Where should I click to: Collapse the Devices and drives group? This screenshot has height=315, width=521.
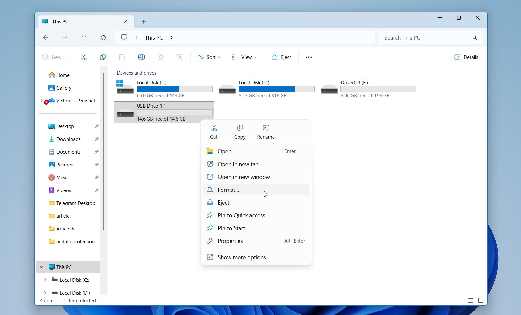click(x=113, y=73)
